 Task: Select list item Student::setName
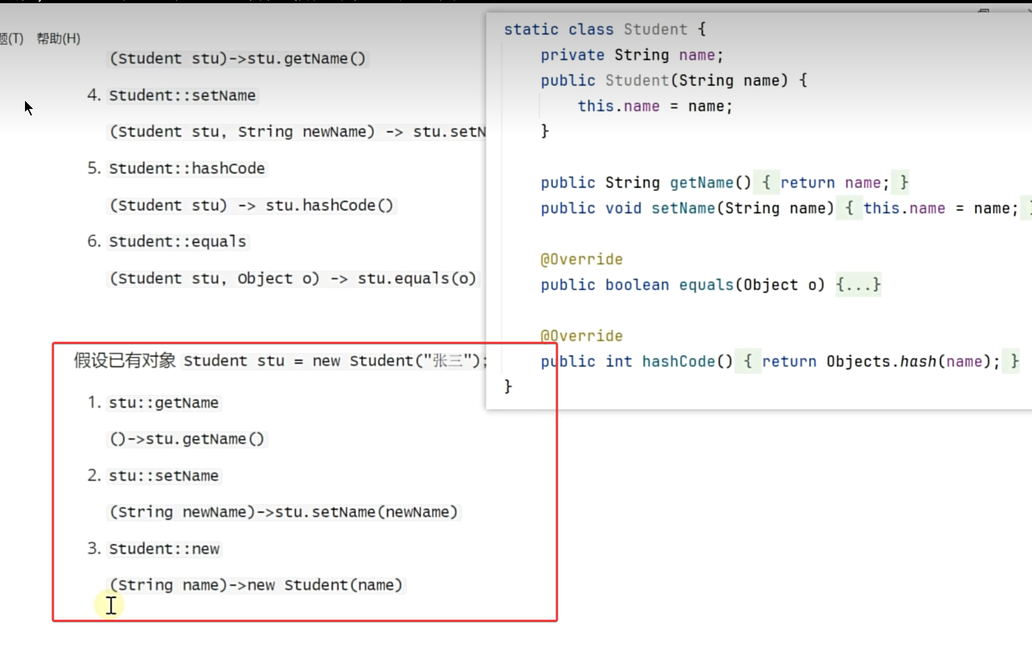pos(182,96)
